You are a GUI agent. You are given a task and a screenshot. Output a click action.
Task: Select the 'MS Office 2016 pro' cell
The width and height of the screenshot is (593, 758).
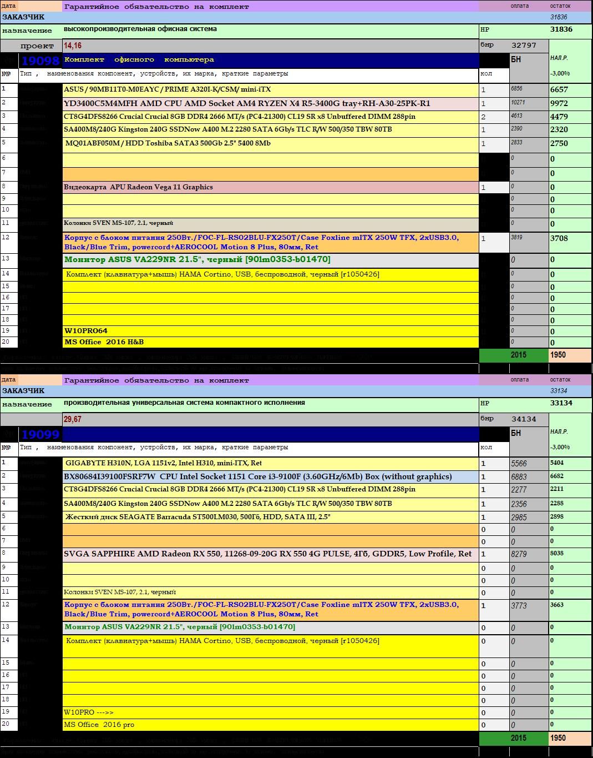click(271, 725)
